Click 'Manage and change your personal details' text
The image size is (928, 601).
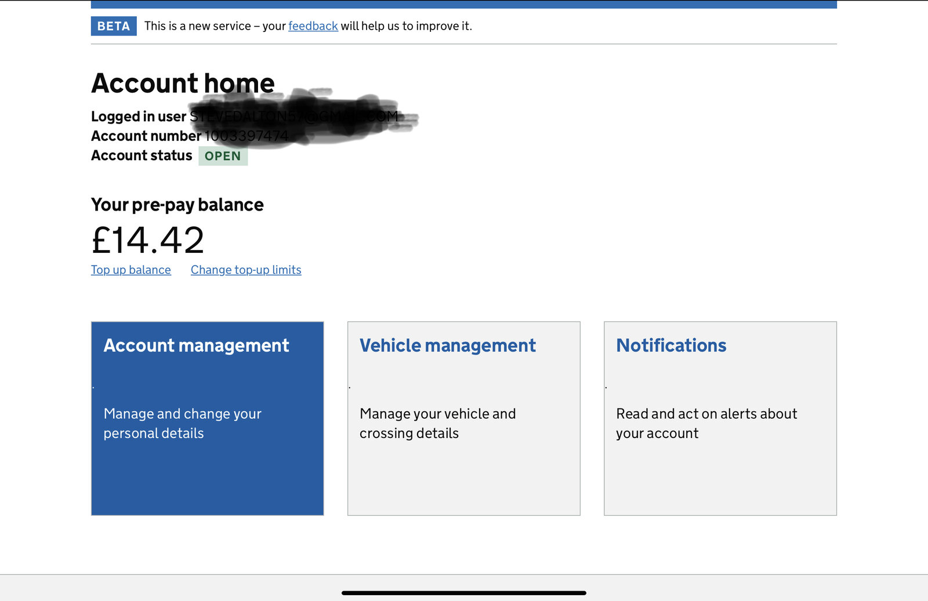(x=182, y=423)
